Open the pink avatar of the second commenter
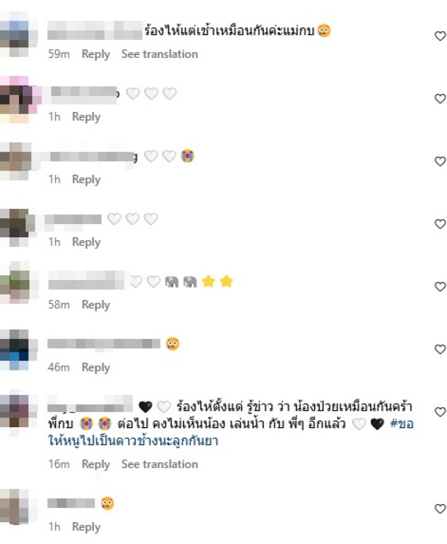Image resolution: width=447 pixels, height=544 pixels. [x=20, y=99]
